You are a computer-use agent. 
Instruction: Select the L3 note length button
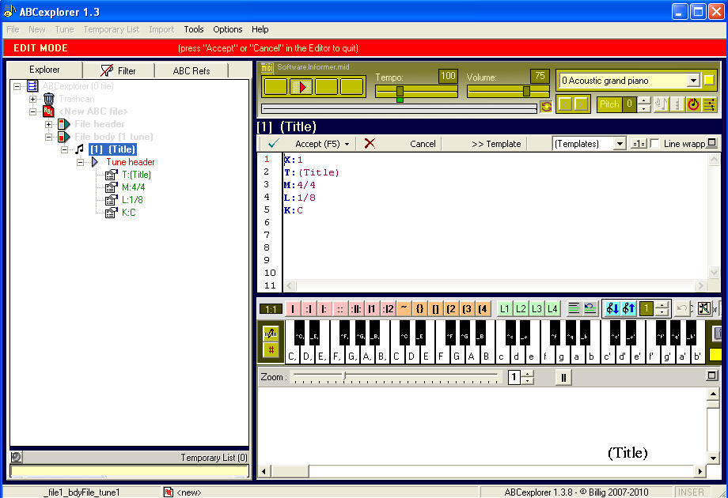(537, 309)
